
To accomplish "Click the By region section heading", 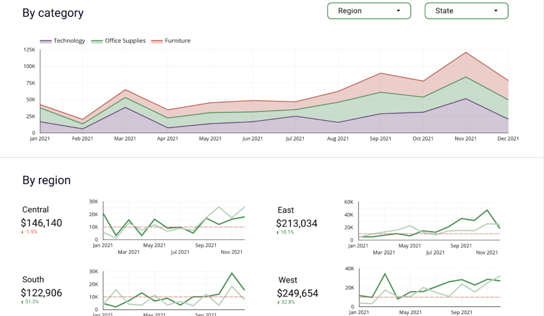I will (46, 180).
